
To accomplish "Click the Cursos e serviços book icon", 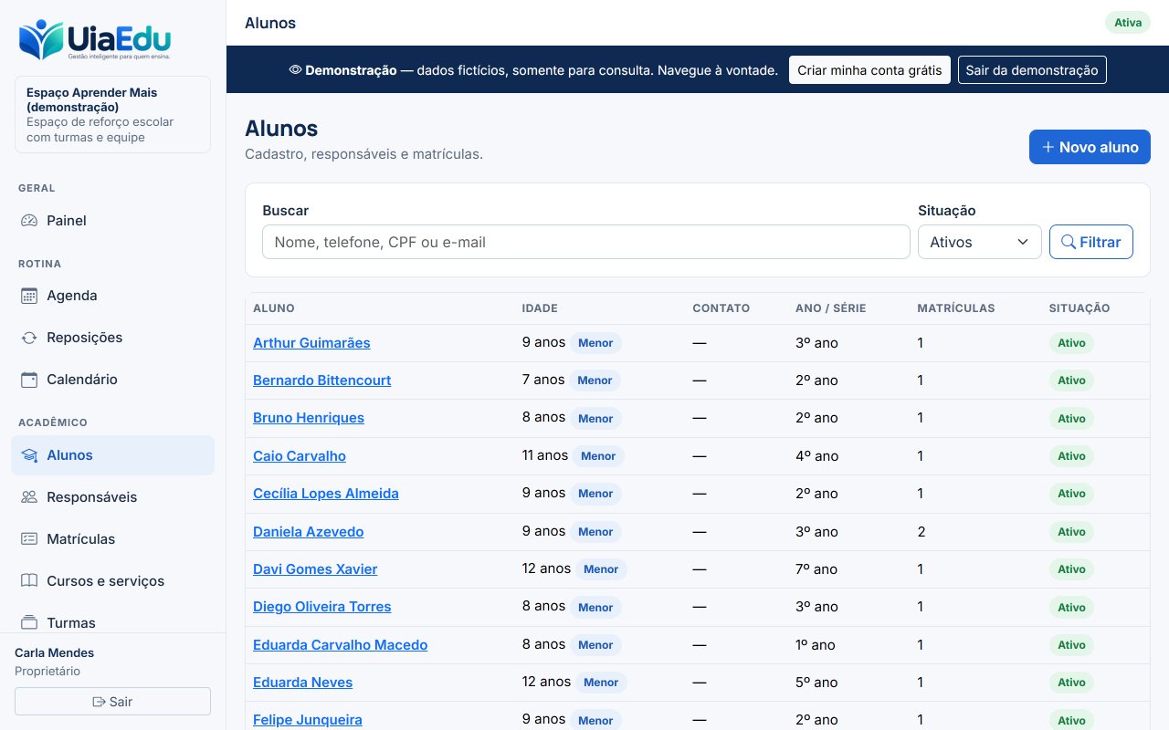I will pyautogui.click(x=29, y=581).
